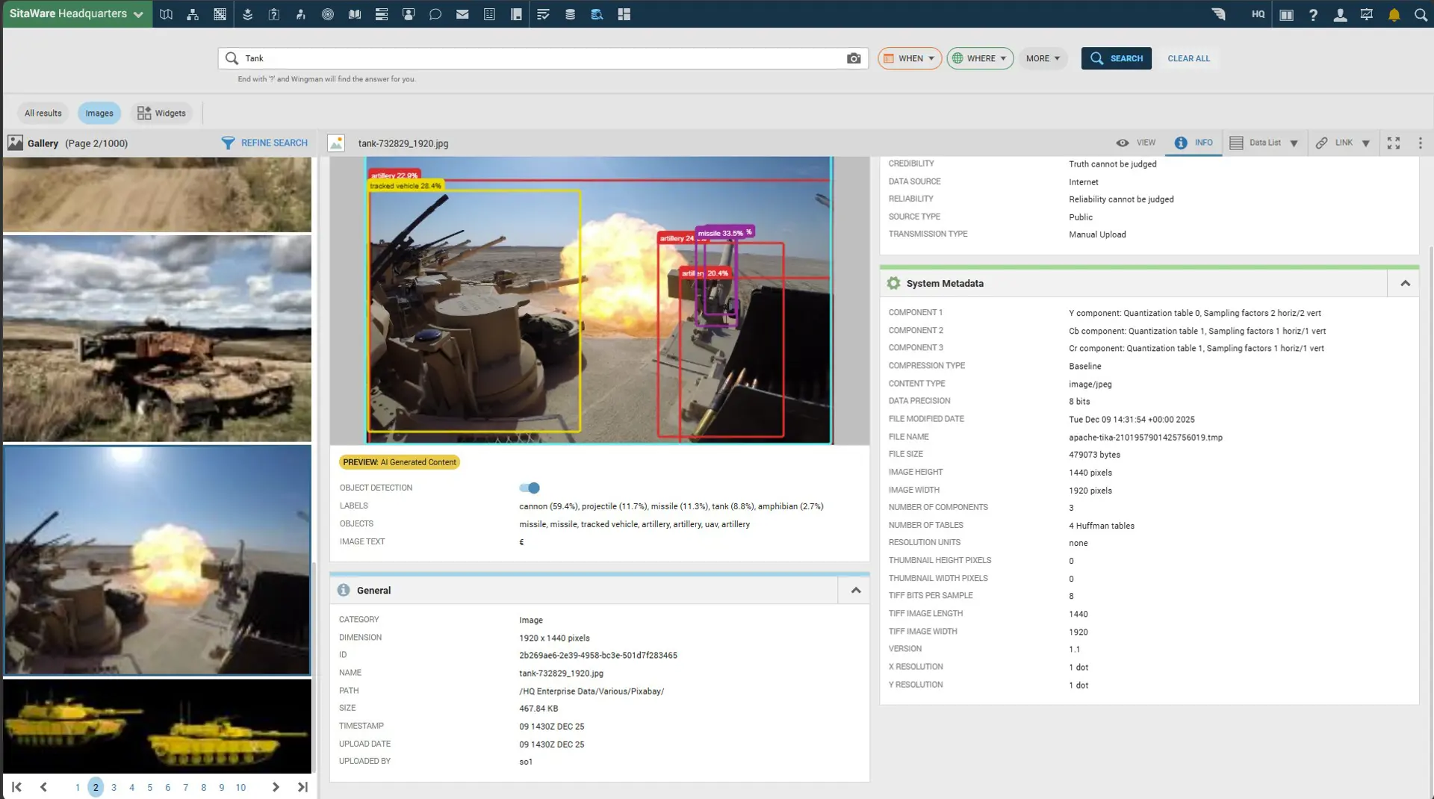This screenshot has height=799, width=1434.
Task: Open the WHERE location filter dropdown
Action: (980, 58)
